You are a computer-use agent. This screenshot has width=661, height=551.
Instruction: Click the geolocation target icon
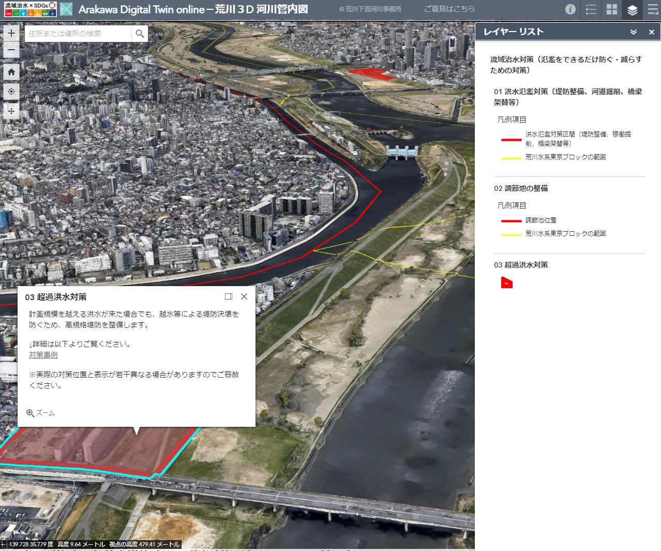(11, 92)
